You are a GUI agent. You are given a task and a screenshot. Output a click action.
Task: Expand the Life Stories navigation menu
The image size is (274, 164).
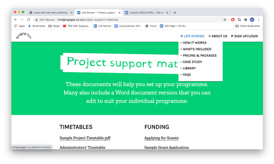(x=192, y=36)
